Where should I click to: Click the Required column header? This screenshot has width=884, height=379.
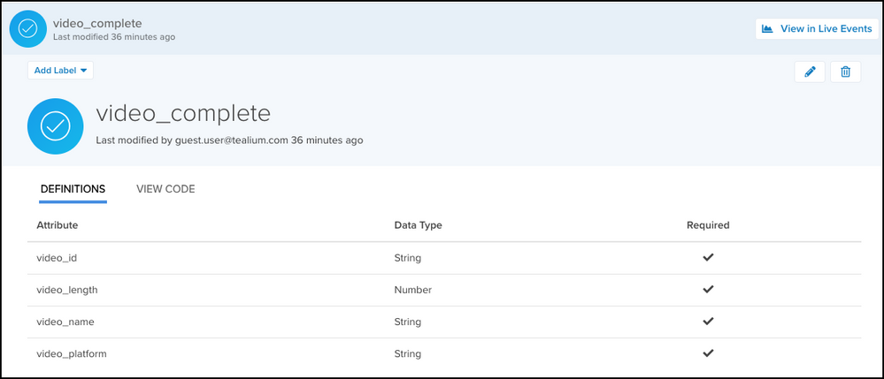pos(708,225)
